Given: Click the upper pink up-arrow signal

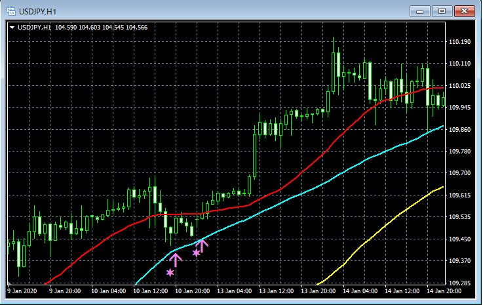Looking at the screenshot, I should (202, 246).
